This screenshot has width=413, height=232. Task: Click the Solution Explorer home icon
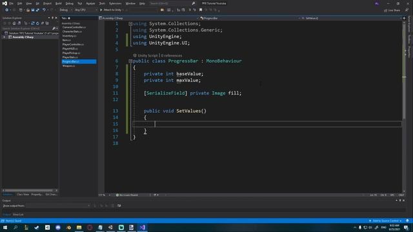(14, 23)
